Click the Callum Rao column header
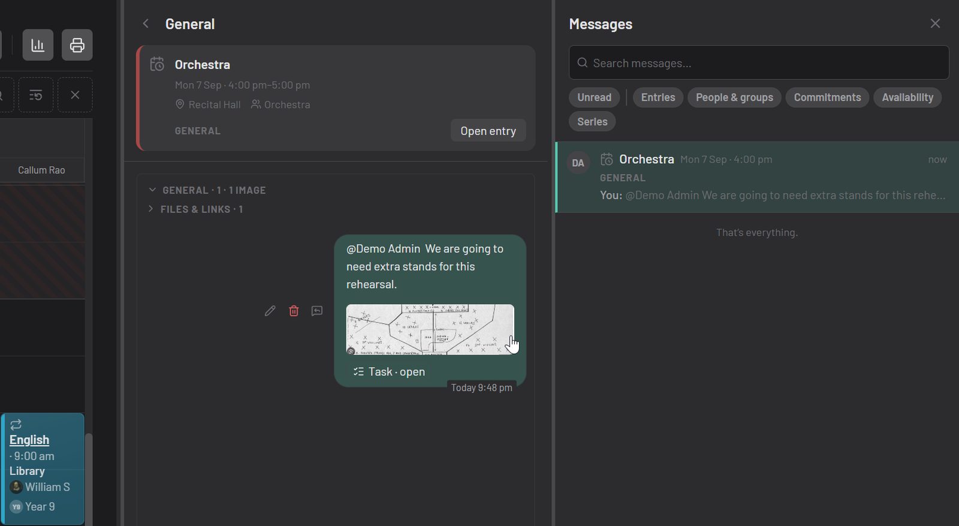 click(x=41, y=170)
